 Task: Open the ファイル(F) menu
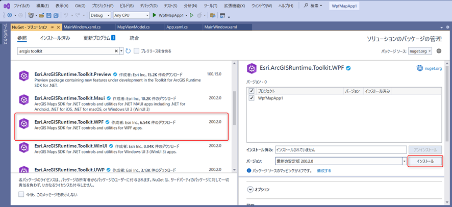[21, 6]
